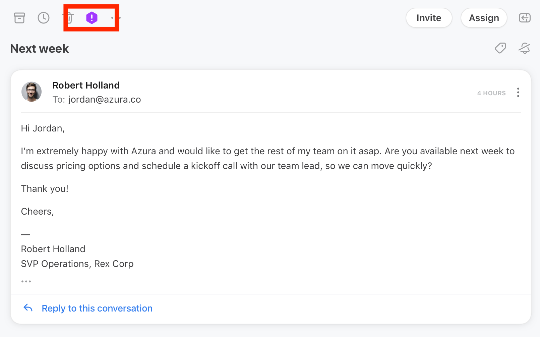Open more actions dots in top toolbar

click(116, 18)
